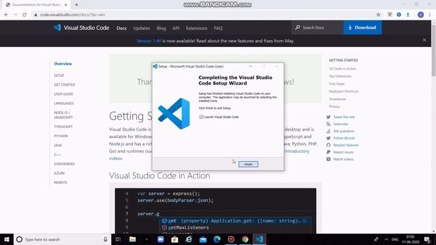This screenshot has height=245, width=436.
Task: Click the ENG language indicator in tray
Action: [x=395, y=239]
